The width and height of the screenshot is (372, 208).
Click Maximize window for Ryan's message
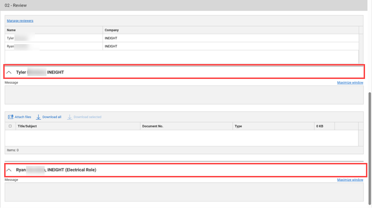click(x=350, y=180)
